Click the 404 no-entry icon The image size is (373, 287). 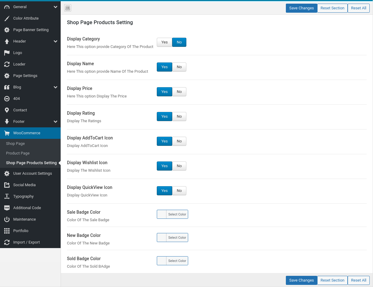7,99
